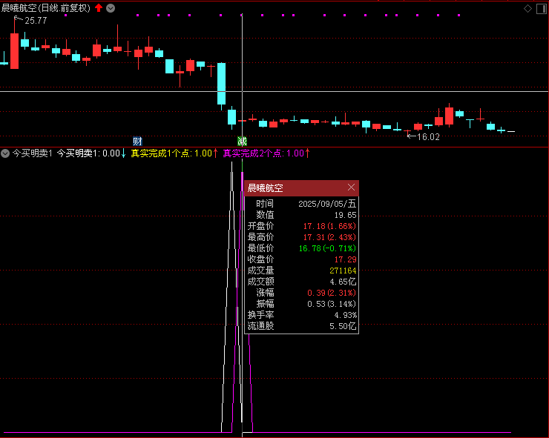Image resolution: width=549 pixels, height=438 pixels.
Task: Select the 今买明卖1 indicator name
Action: [x=33, y=153]
